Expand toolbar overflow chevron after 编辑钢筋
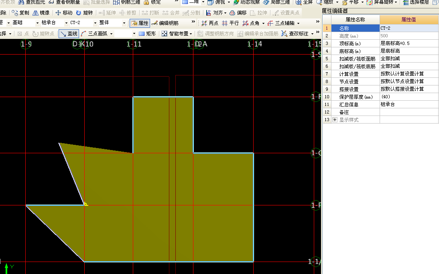 coord(193,22)
